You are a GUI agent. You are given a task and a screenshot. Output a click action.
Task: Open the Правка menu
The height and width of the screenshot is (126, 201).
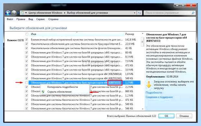(x=21, y=19)
